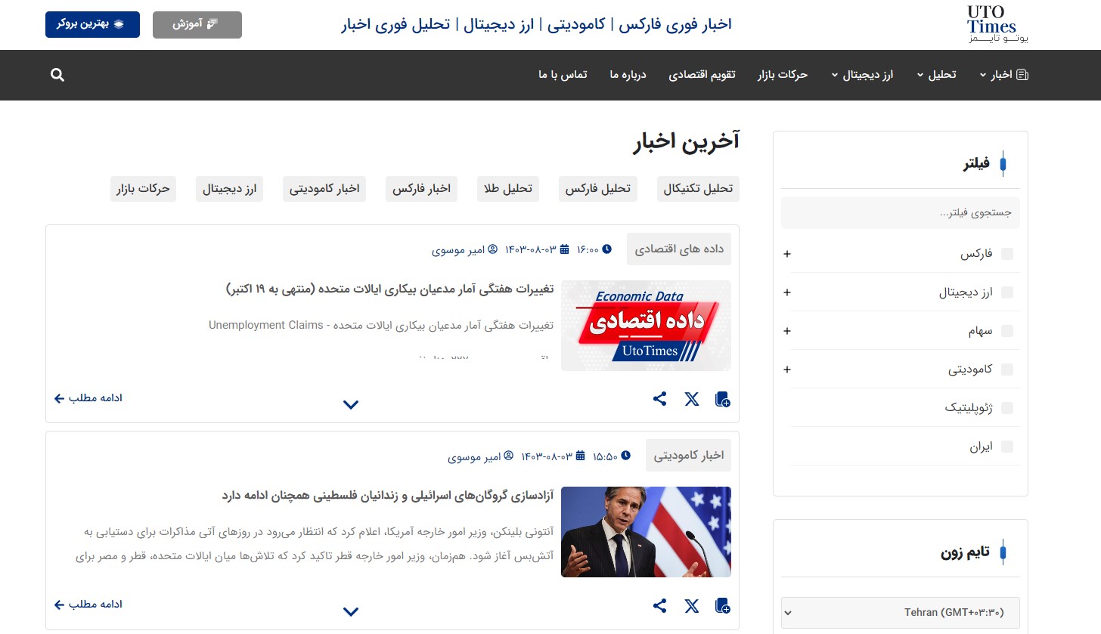
Task: Expand the unemployment claims article chevron
Action: tap(350, 404)
